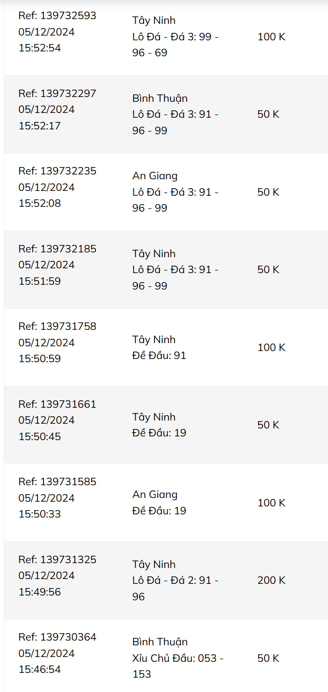This screenshot has width=328, height=692.
Task: Open the An Giang Đề Đầu: 19 bet
Action: pos(159,503)
